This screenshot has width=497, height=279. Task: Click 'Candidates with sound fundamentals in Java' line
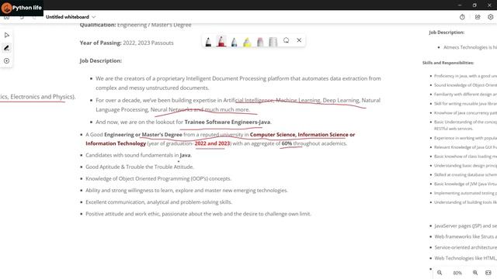click(x=138, y=155)
